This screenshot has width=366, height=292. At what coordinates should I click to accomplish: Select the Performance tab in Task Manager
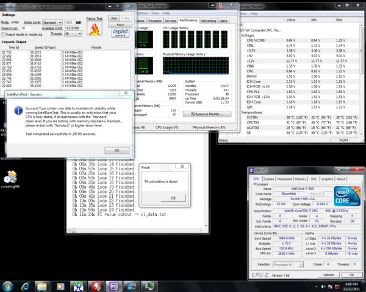188,20
